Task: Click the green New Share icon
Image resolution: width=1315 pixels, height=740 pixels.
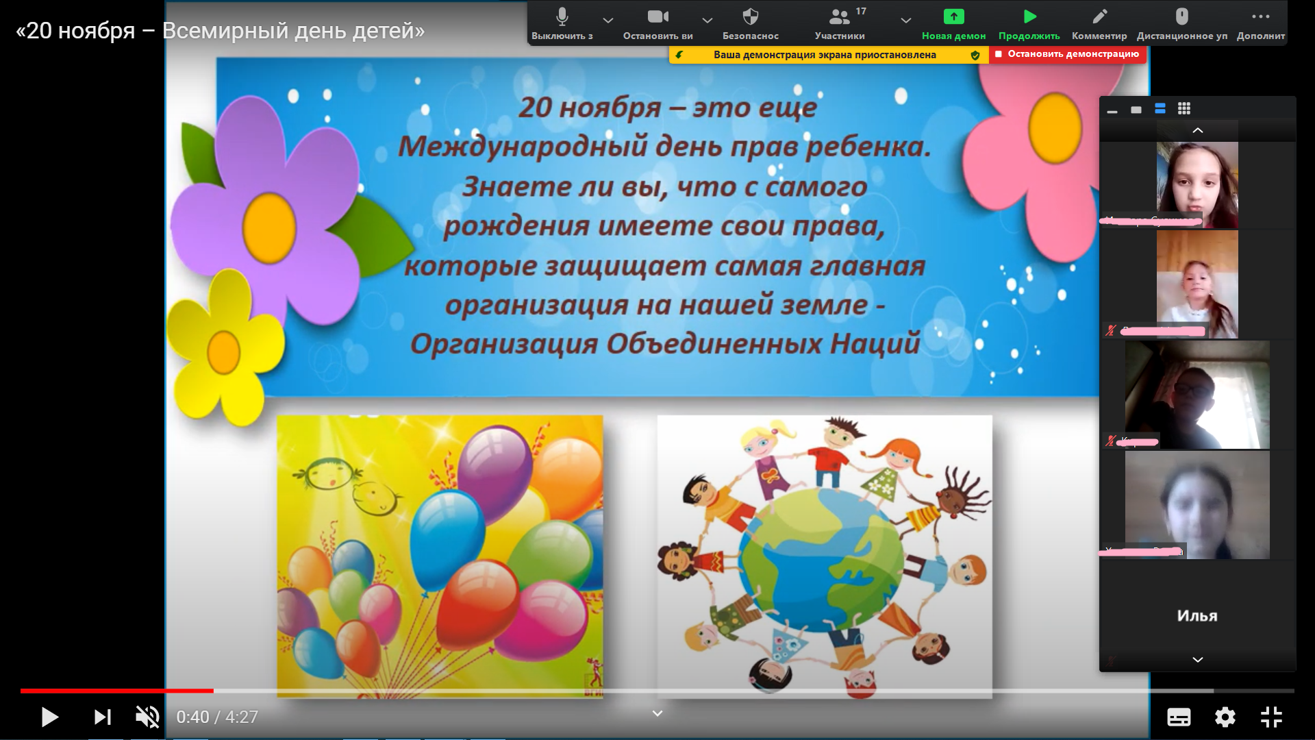Action: [x=953, y=16]
